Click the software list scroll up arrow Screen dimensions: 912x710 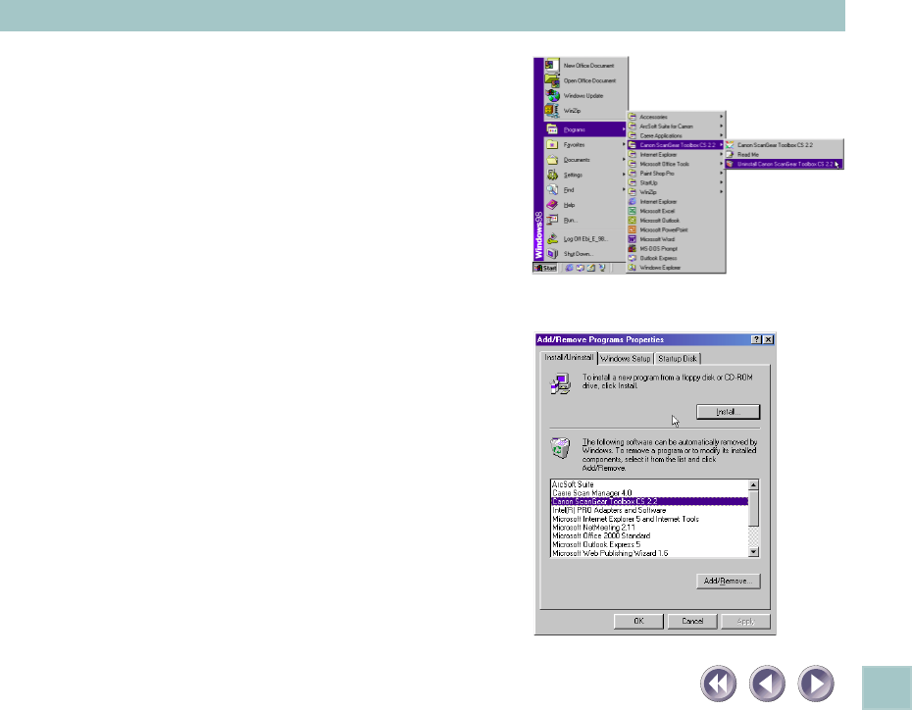754,485
